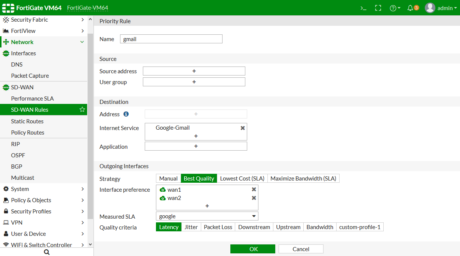Remove Google-Gmail internet service

pyautogui.click(x=243, y=128)
